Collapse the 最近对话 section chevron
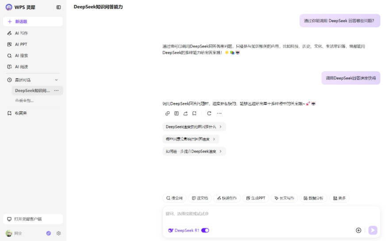Viewport: 389px width, 241px height. pos(56,80)
